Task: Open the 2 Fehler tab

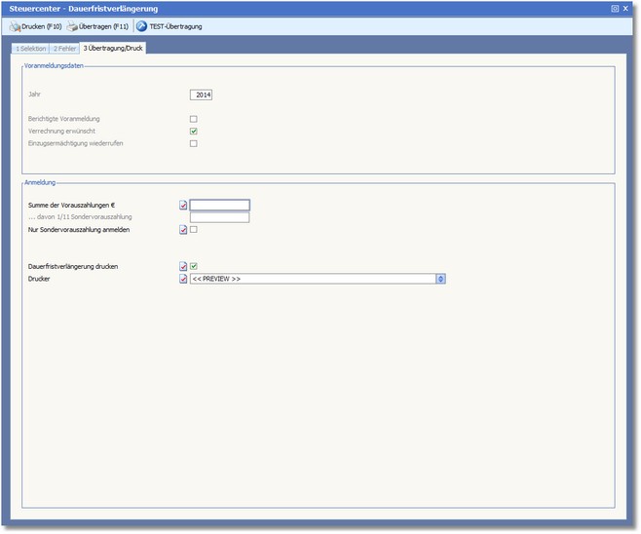Action: click(x=65, y=48)
